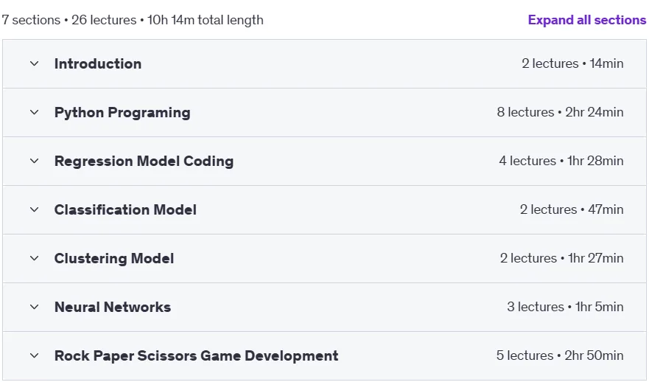Click '5 lectures • 2hr 50min' text

pos(560,356)
